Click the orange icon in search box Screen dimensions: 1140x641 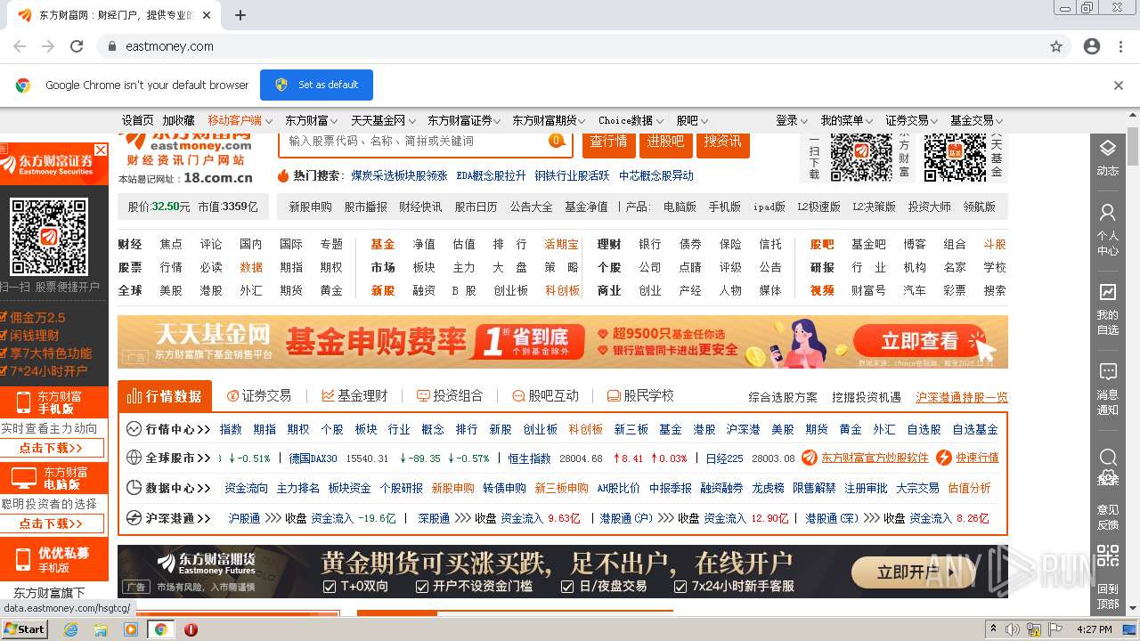557,141
